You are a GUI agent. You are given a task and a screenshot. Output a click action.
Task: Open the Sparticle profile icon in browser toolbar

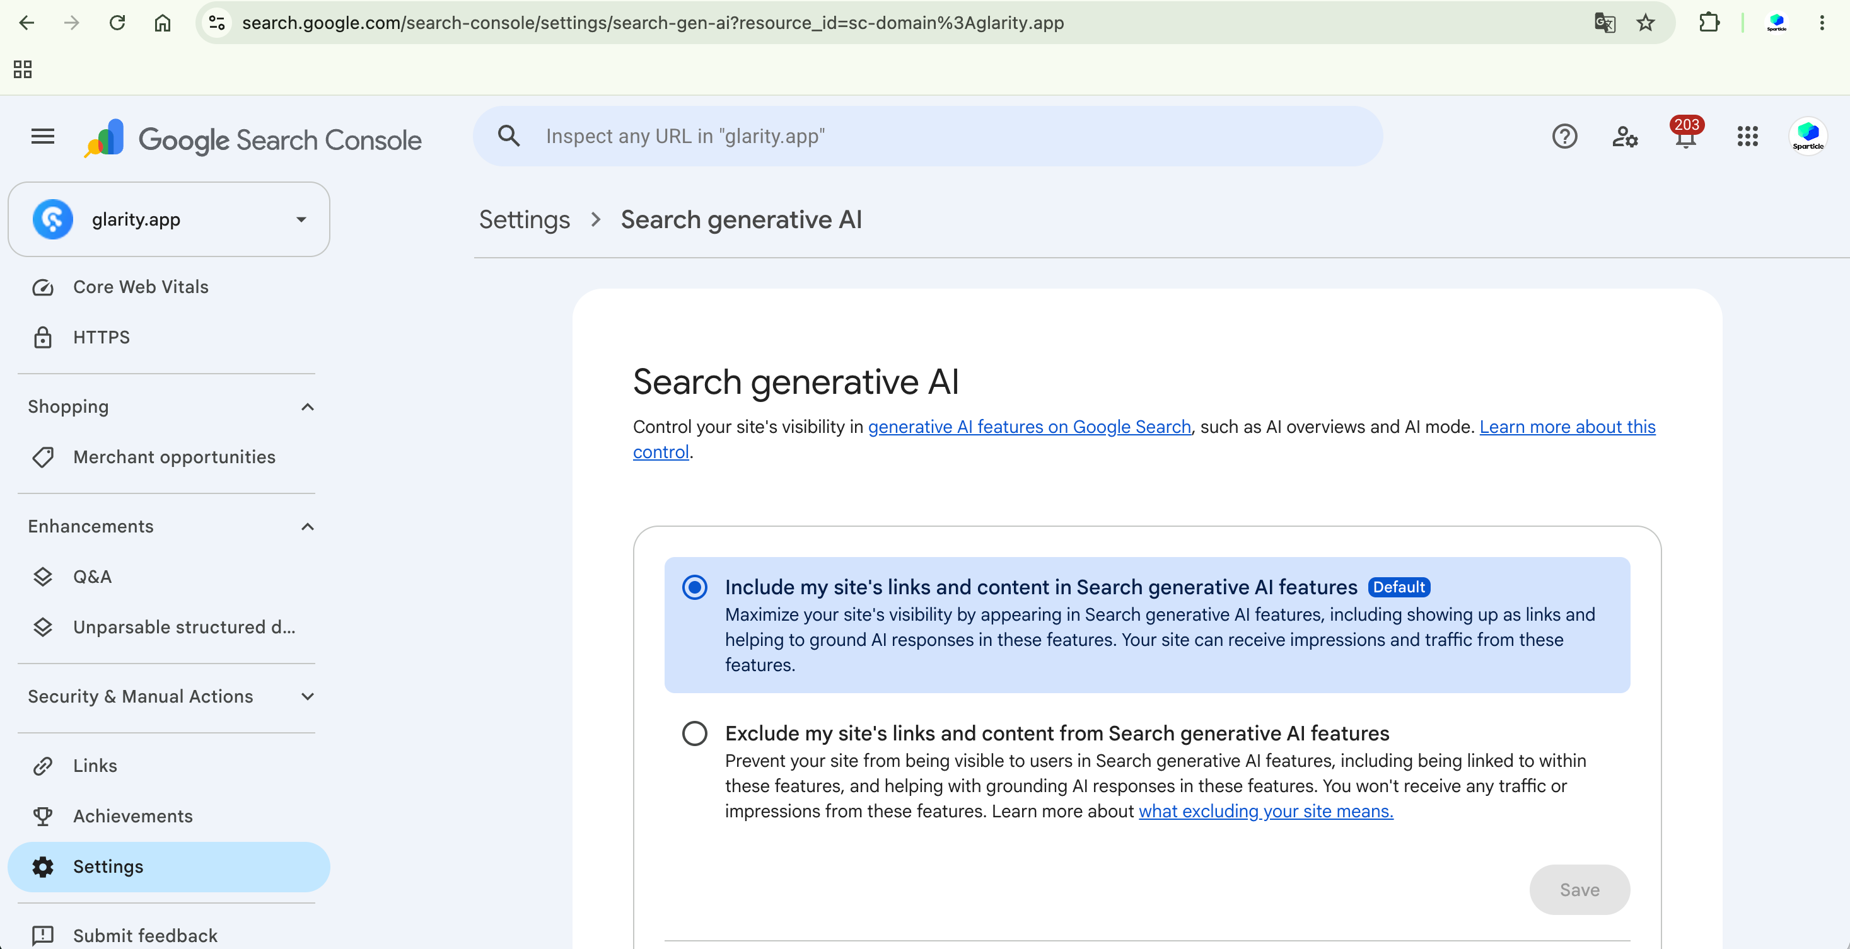pyautogui.click(x=1777, y=23)
